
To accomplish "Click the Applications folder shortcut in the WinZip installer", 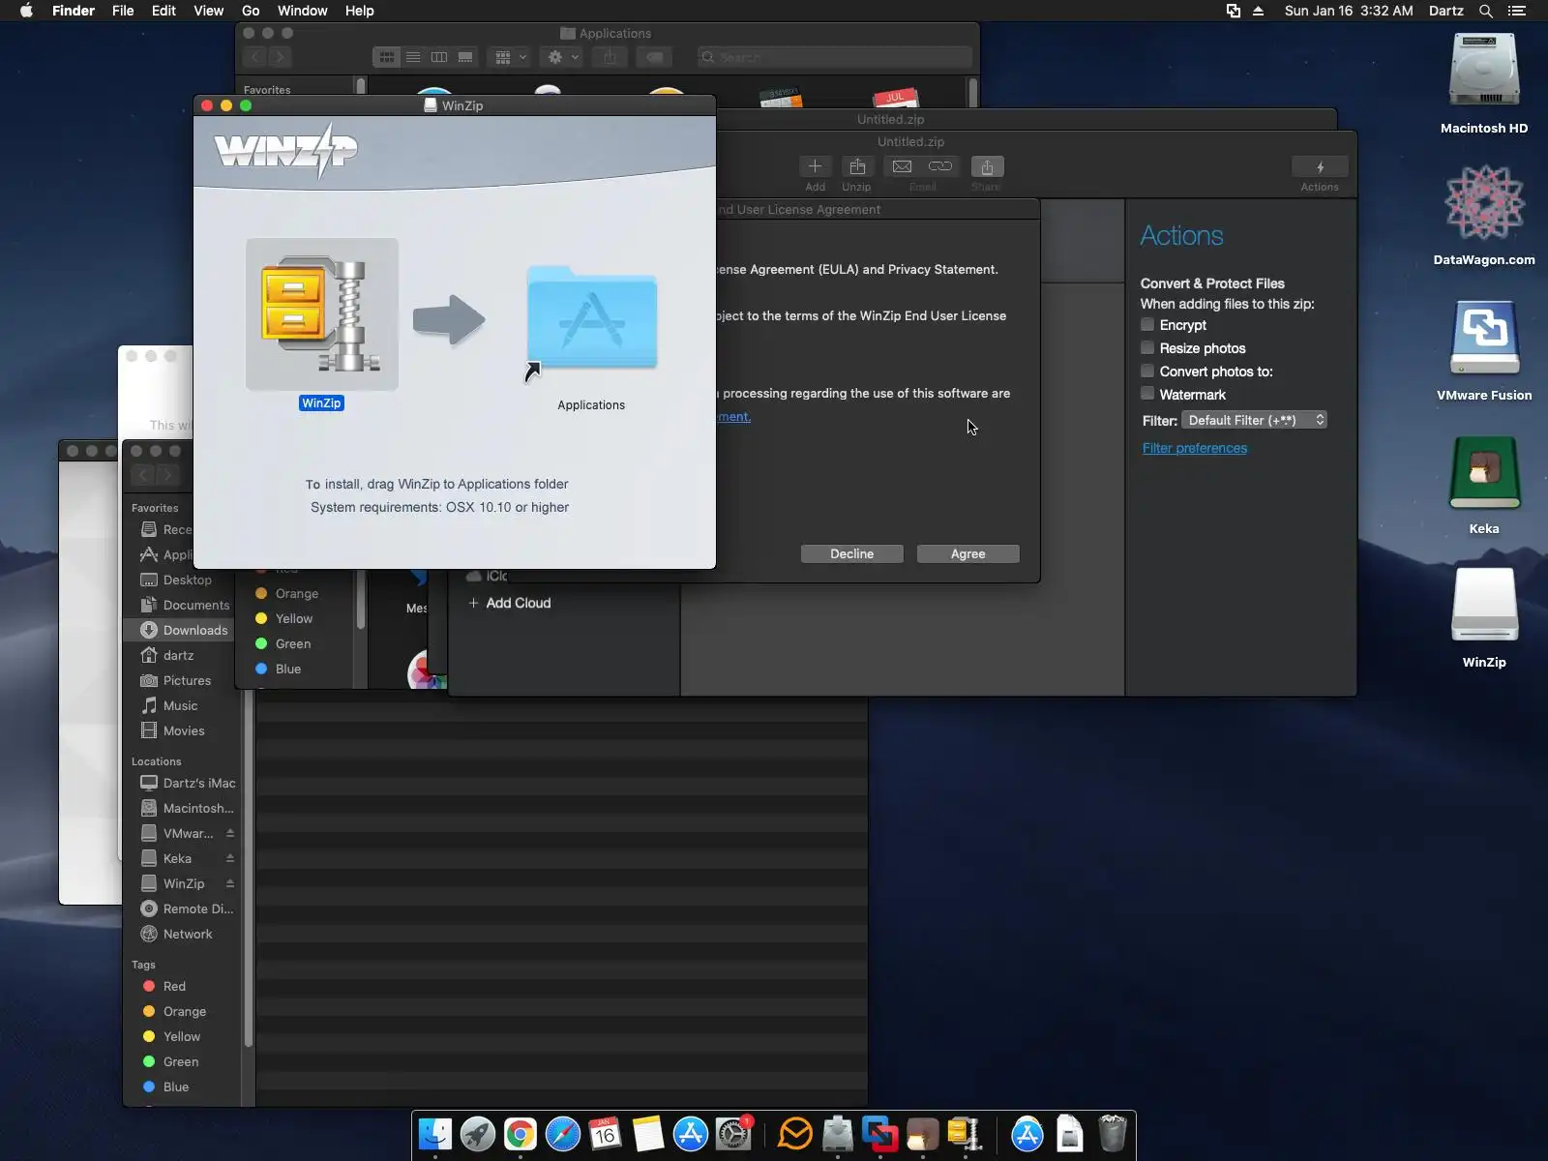I will tap(591, 319).
